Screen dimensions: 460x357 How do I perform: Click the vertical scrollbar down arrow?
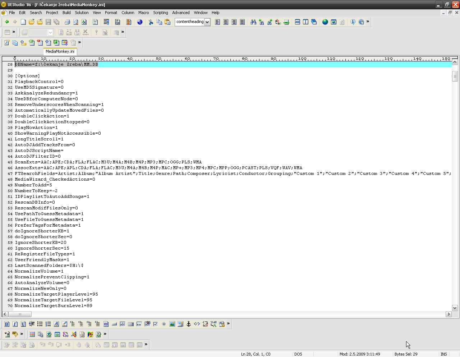[x=455, y=308]
